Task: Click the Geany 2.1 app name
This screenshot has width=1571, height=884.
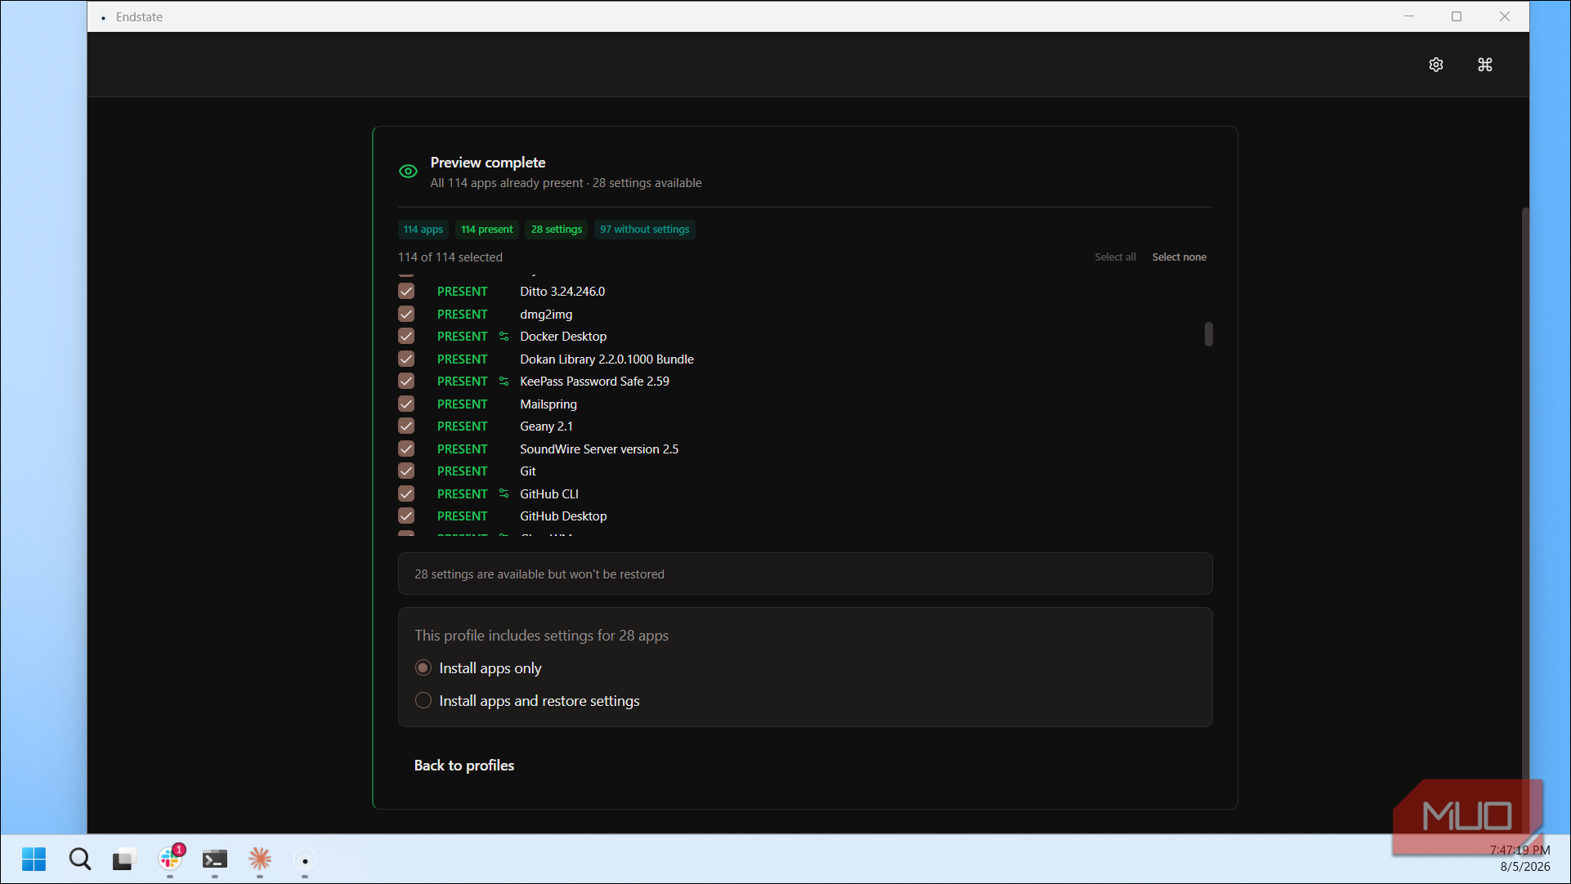Action: [x=546, y=426]
